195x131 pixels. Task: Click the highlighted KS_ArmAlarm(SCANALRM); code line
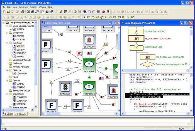pos(146,97)
